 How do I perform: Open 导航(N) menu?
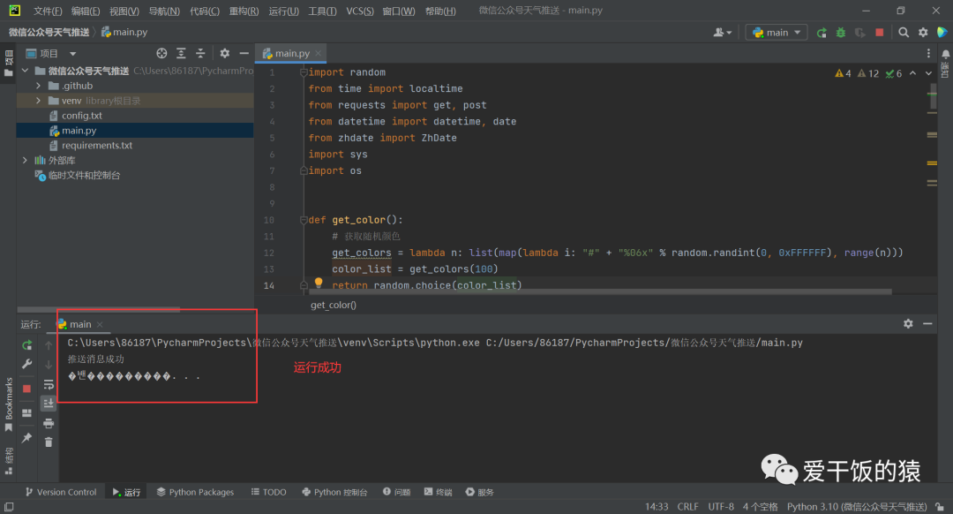[x=164, y=11]
